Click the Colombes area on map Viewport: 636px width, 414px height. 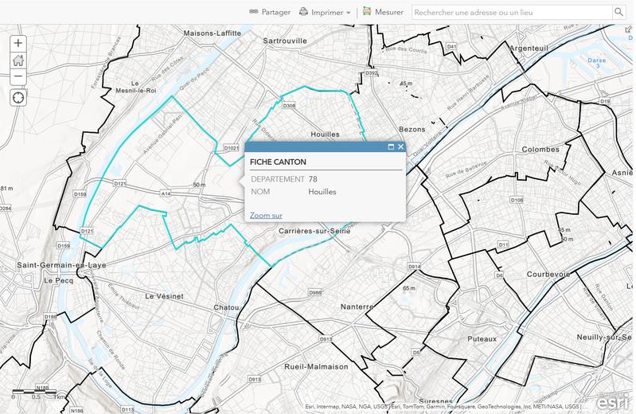point(540,150)
